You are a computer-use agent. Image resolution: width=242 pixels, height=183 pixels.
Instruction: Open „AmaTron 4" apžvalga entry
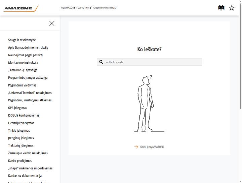(23, 70)
